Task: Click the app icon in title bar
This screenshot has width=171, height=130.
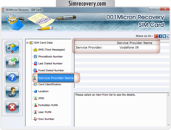Action: click(3, 10)
